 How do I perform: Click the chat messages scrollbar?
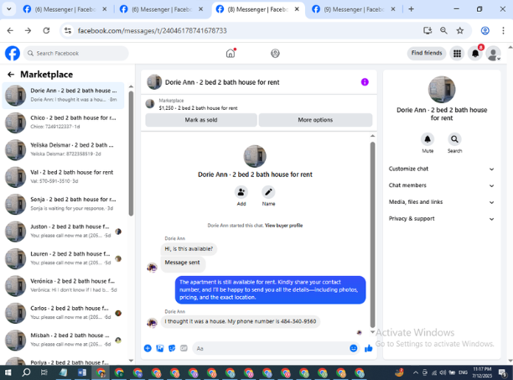point(372,234)
